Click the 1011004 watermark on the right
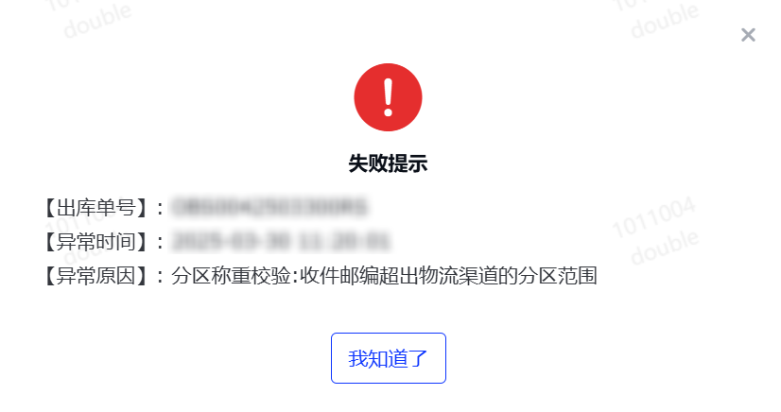 (x=653, y=217)
